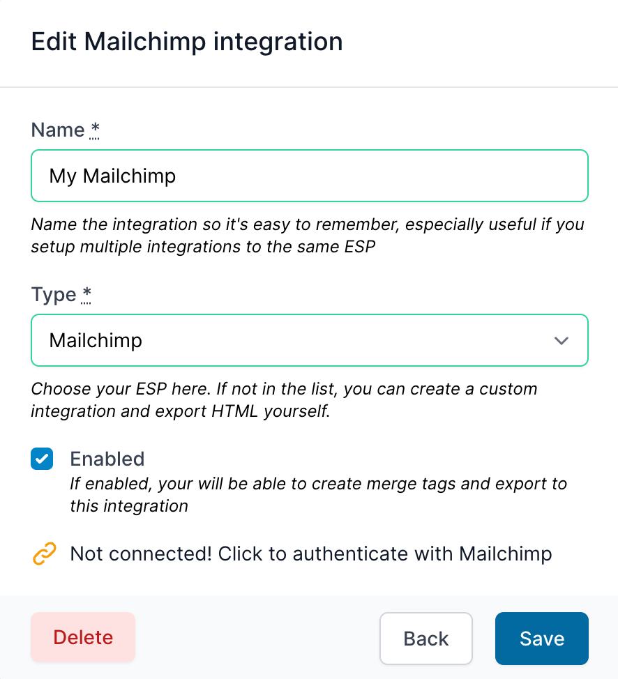Click the asterisk next to Name
This screenshot has height=679, width=618.
click(94, 128)
